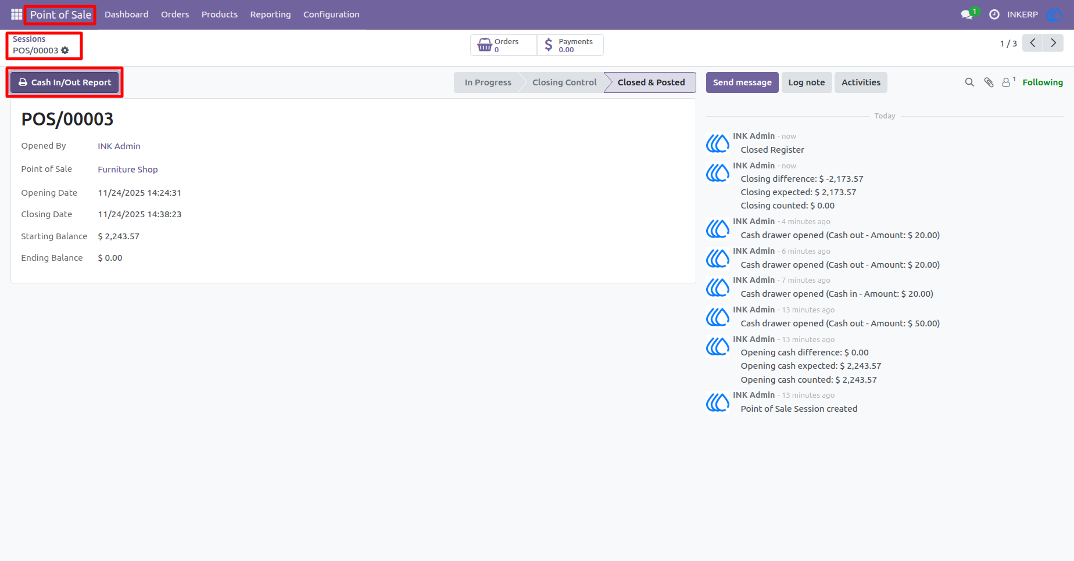Screen dimensions: 1074x561
Task: Select the In Progress status stage
Action: 488,82
